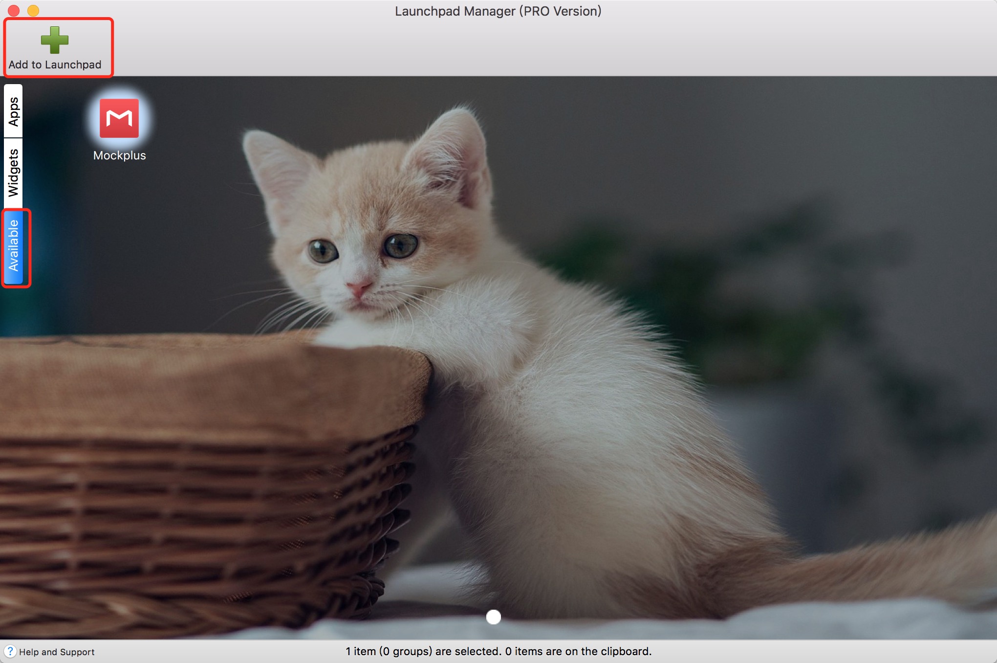Viewport: 997px width, 663px height.
Task: Select the Available tab
Action: coord(14,247)
